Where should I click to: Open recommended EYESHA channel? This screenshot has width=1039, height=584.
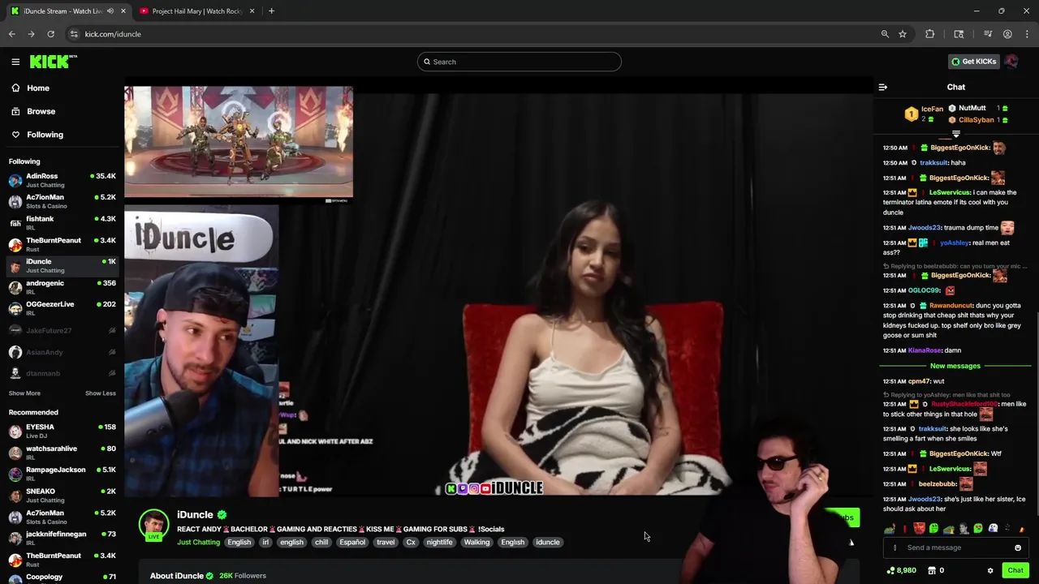pyautogui.click(x=62, y=432)
